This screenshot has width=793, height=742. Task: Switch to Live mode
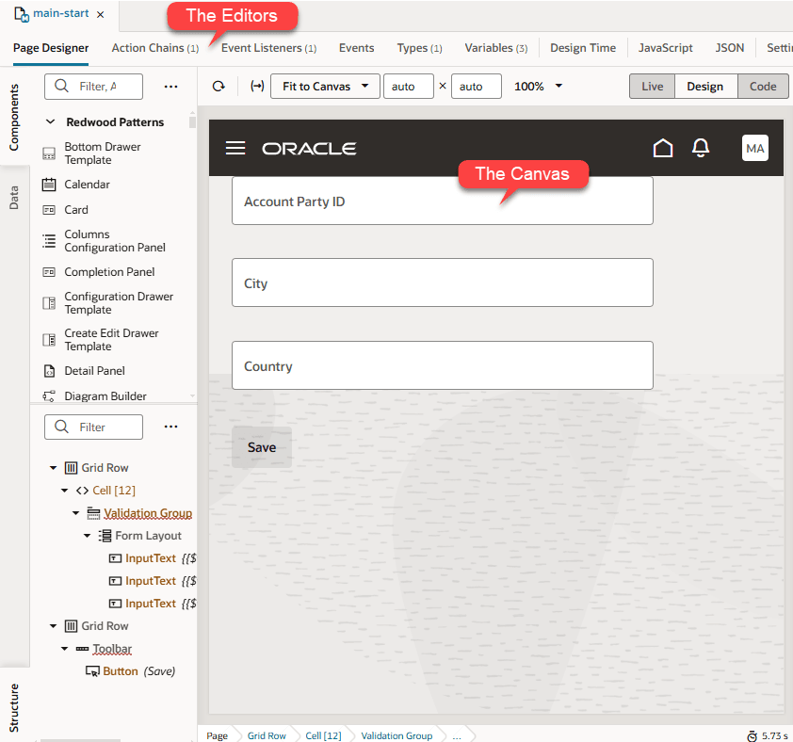(x=652, y=87)
